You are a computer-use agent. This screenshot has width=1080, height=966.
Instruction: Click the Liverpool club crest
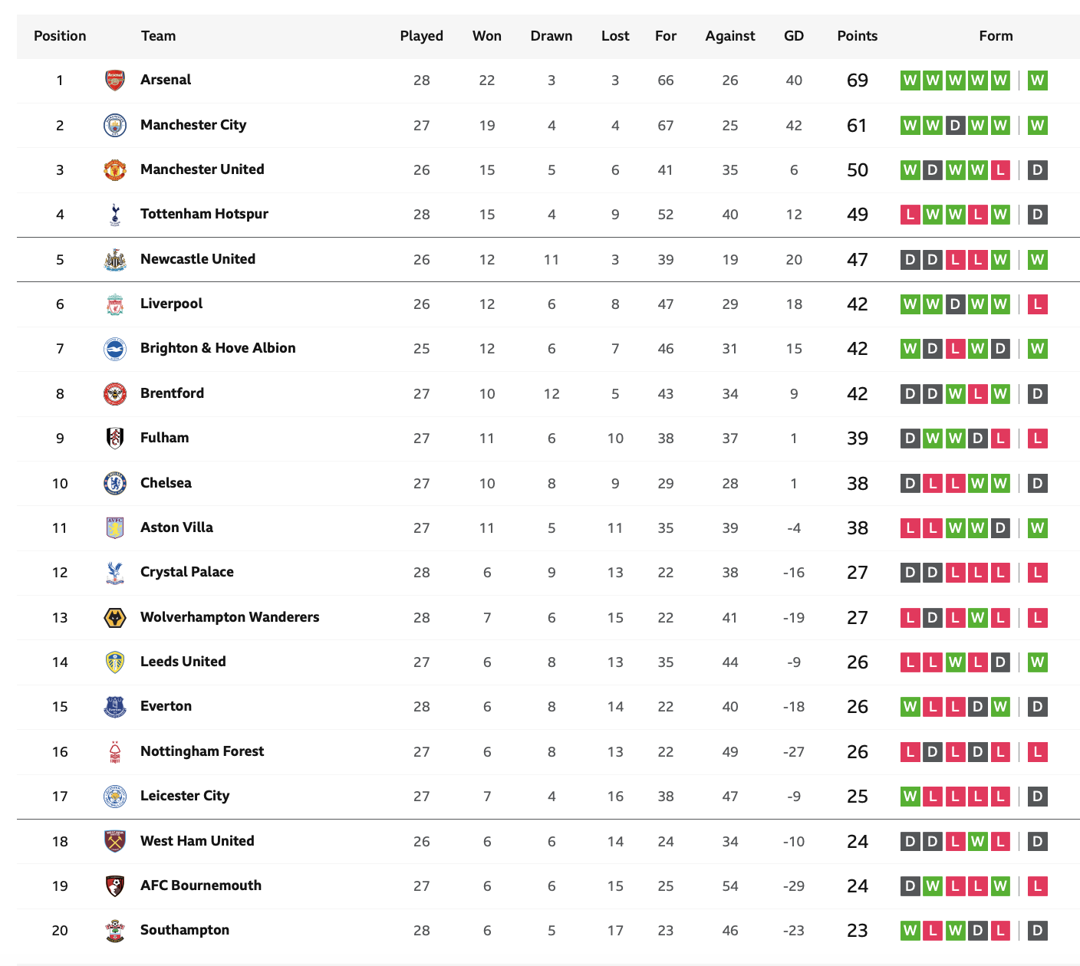(115, 304)
